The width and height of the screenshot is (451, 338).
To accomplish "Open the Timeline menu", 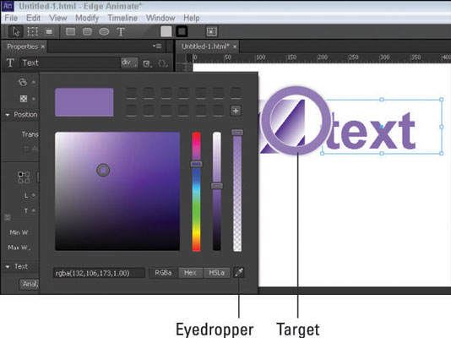I will tap(122, 18).
